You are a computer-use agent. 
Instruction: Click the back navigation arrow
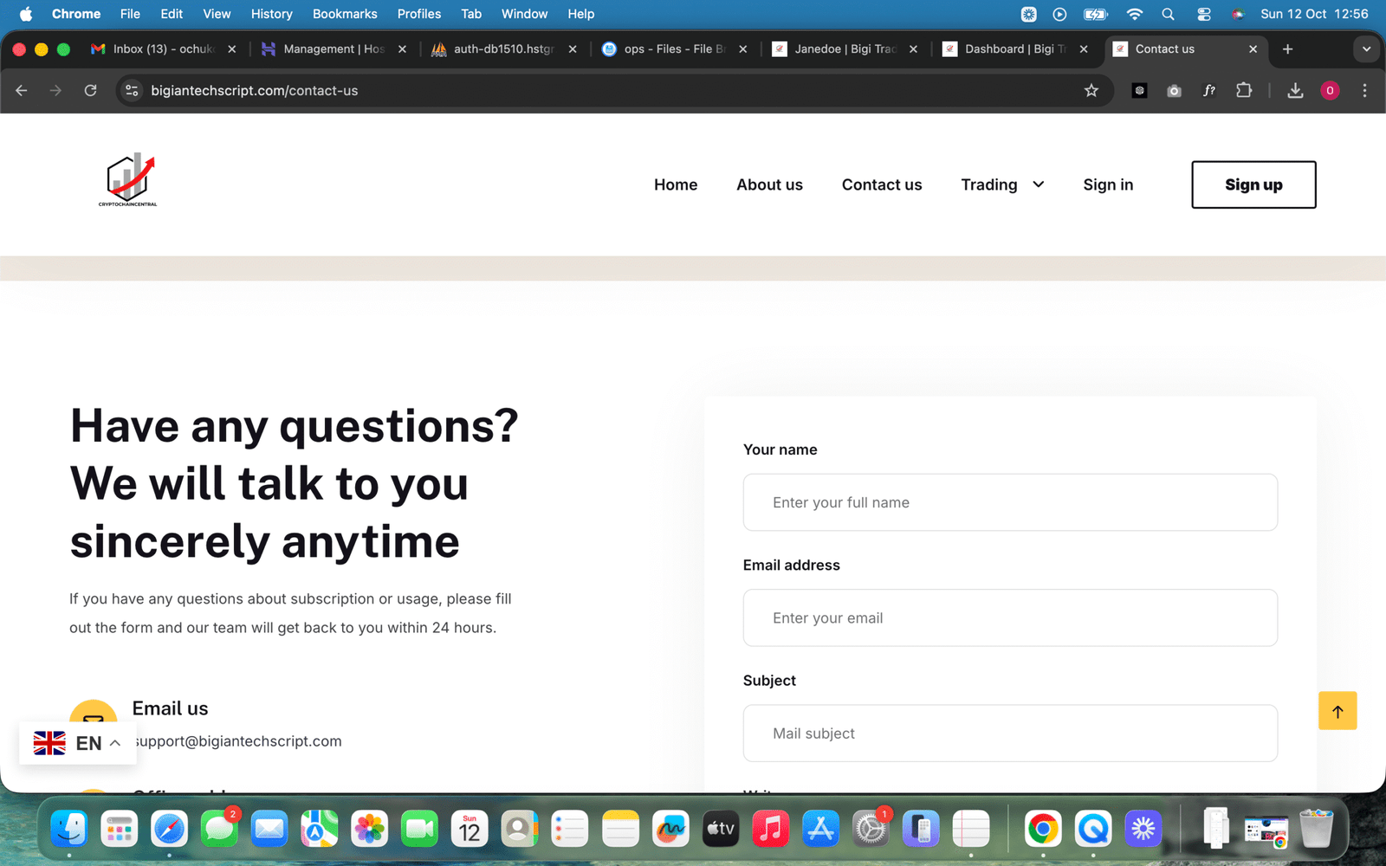click(22, 91)
